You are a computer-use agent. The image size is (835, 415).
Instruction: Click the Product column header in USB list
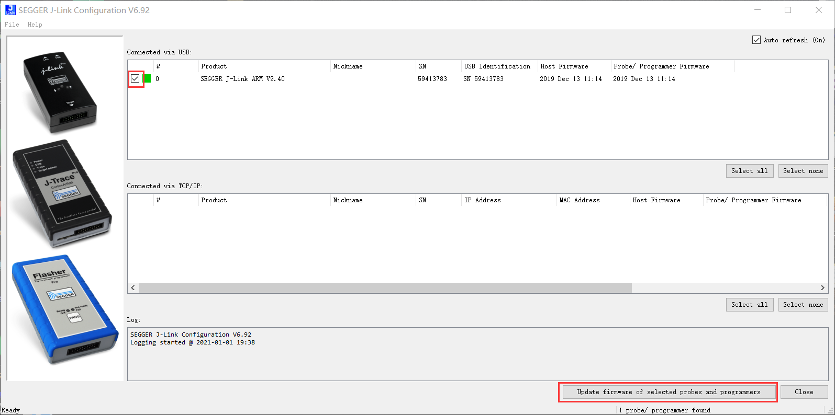[x=264, y=66]
